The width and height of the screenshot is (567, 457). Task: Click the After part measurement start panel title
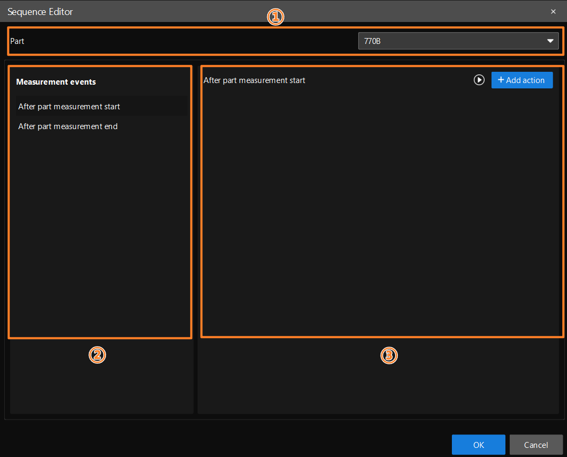(x=254, y=80)
